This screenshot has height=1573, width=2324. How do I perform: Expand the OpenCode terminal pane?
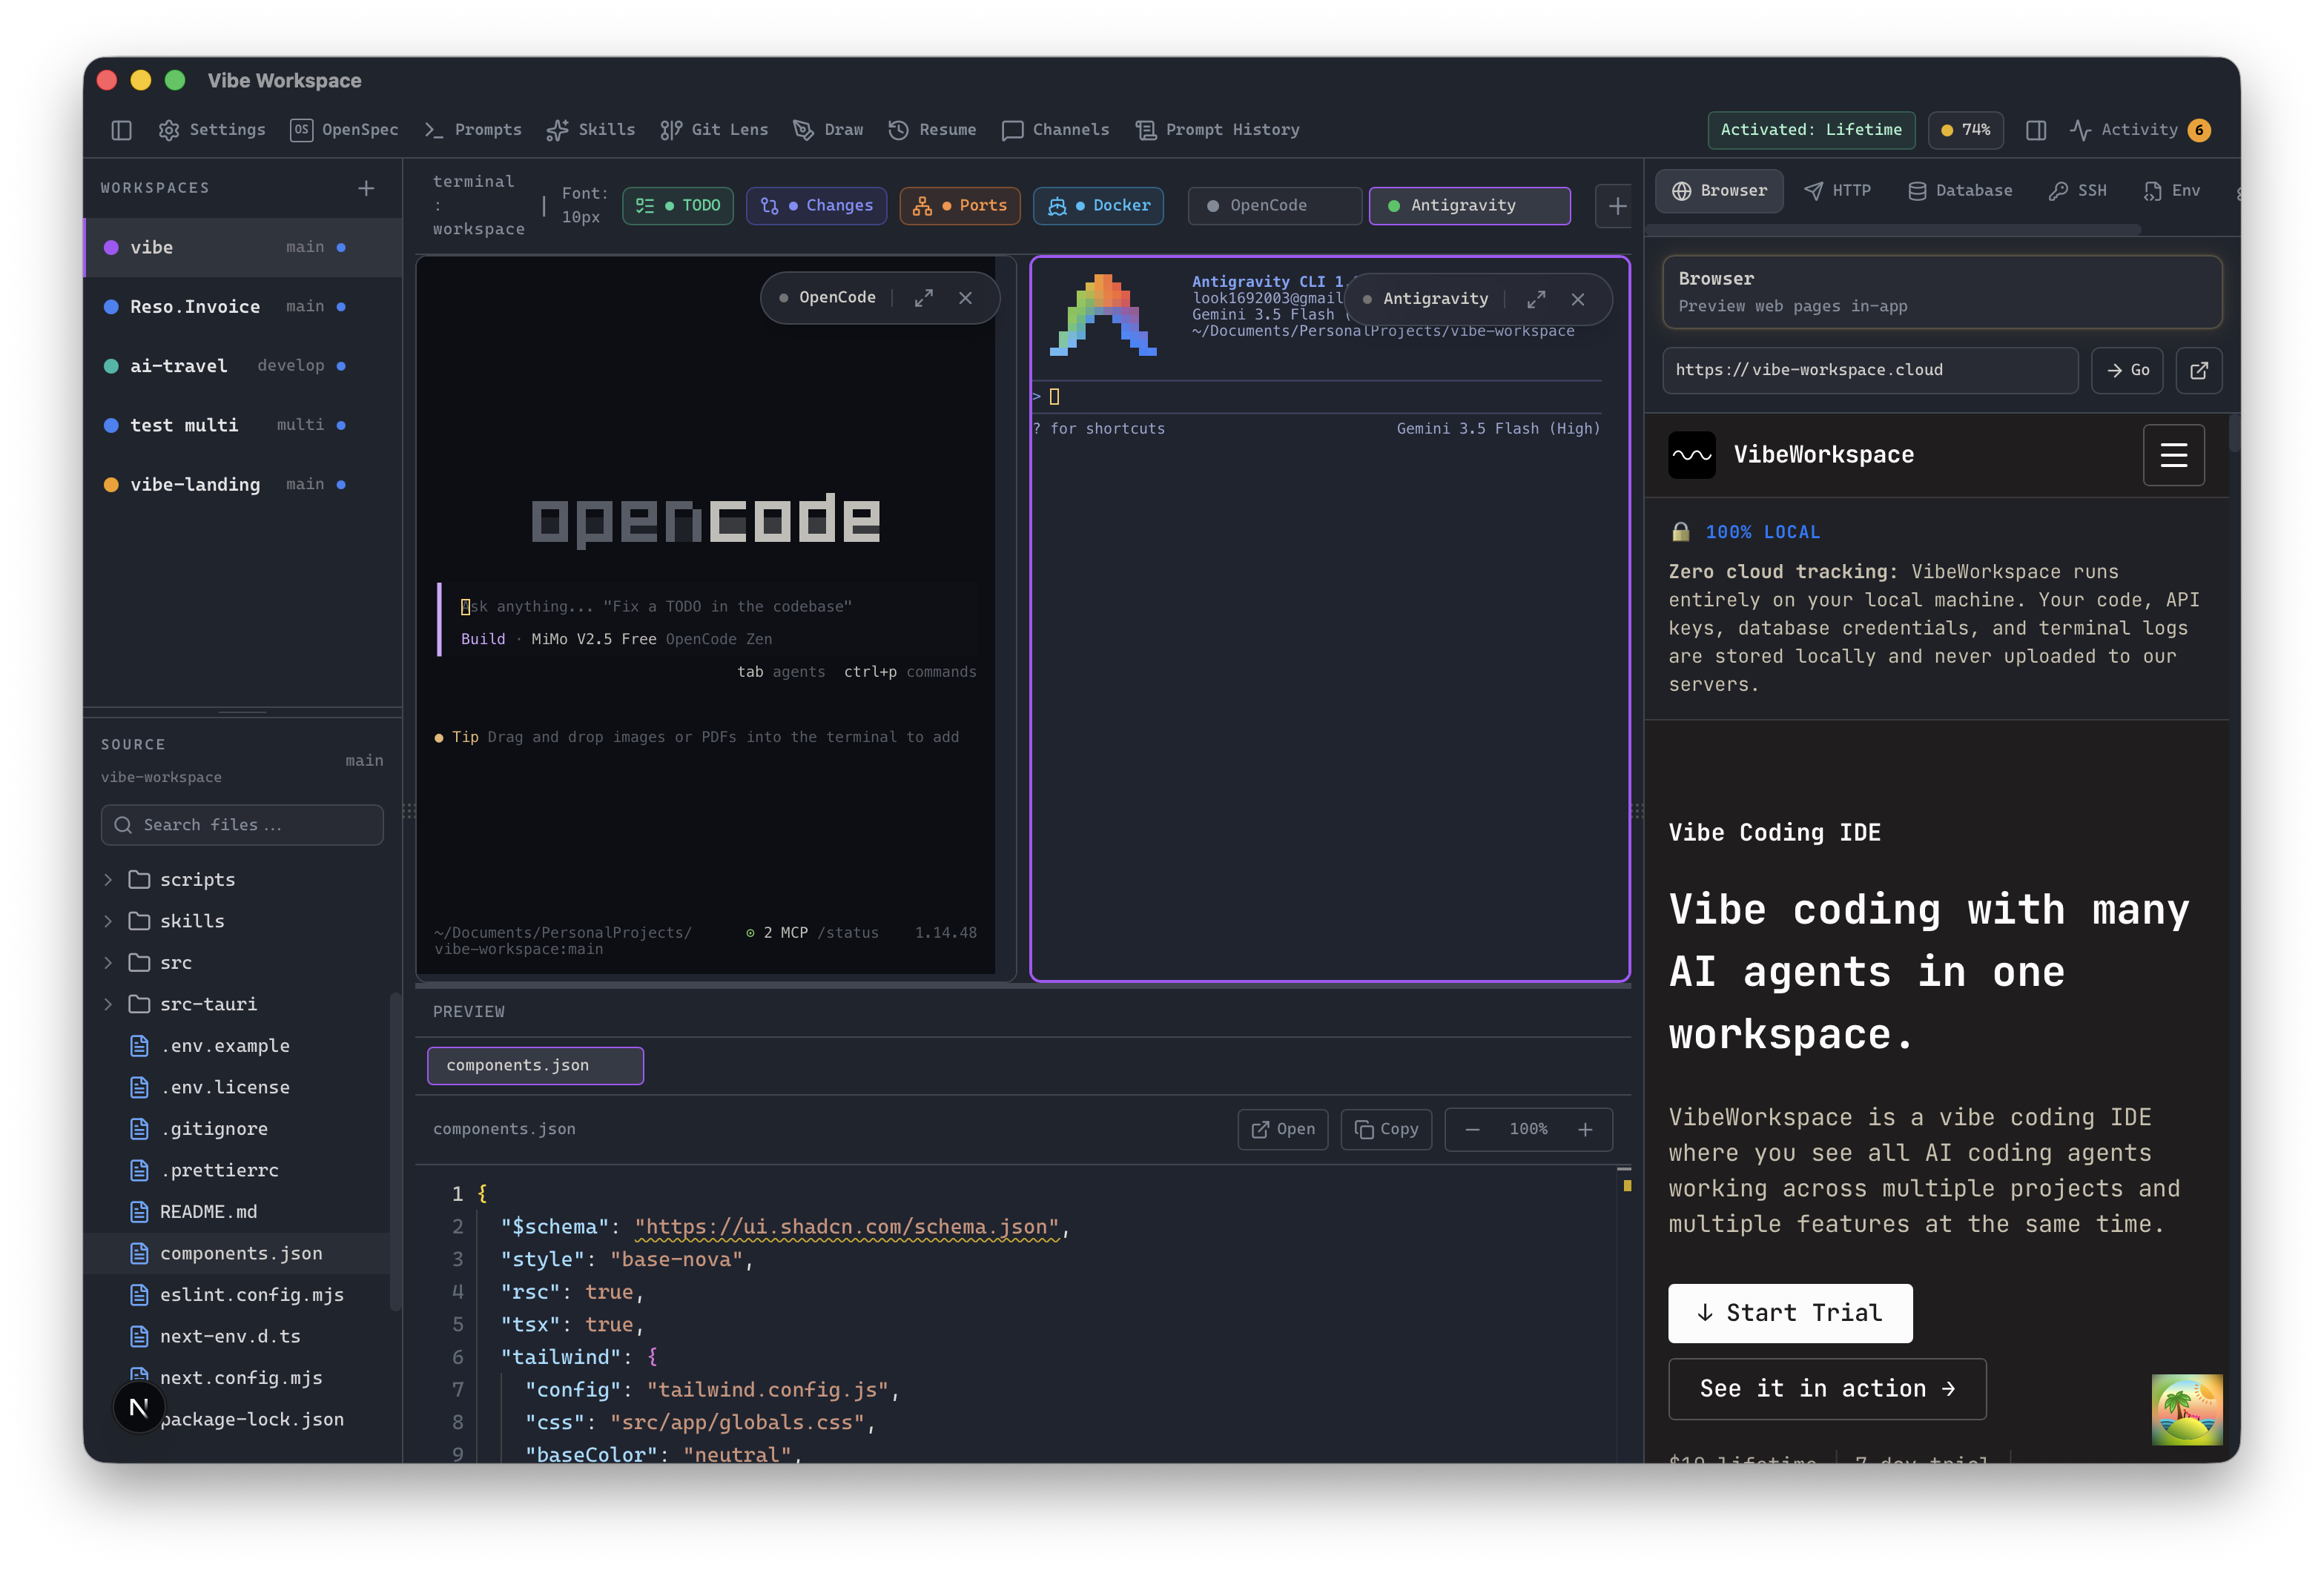point(924,298)
